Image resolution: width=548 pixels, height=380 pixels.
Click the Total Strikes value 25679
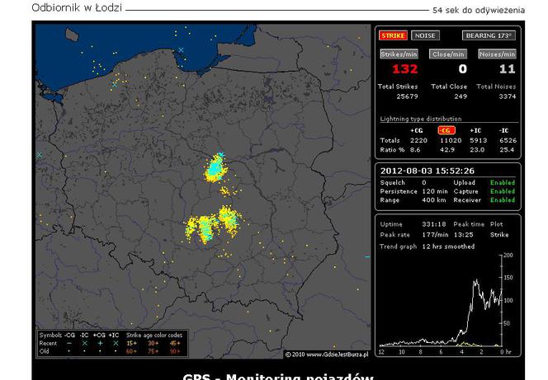[x=407, y=96]
